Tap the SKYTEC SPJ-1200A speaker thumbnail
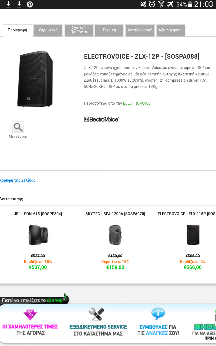The width and height of the screenshot is (216, 346). (x=115, y=235)
